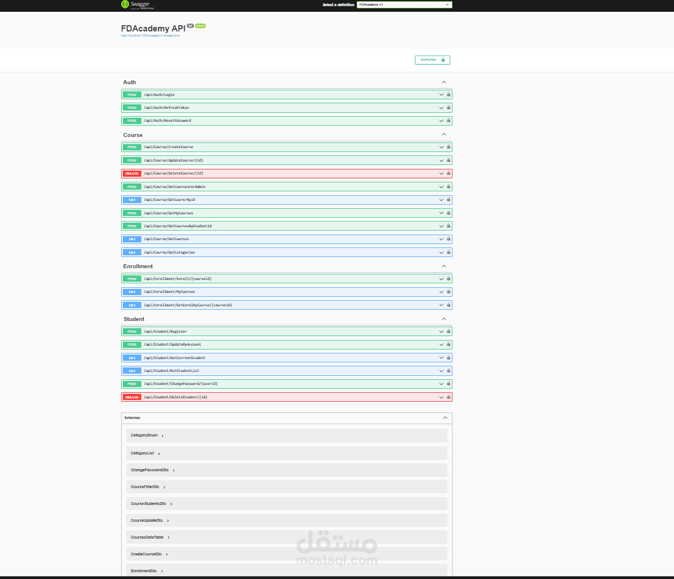Click lock icon on GetEnrolByCourse/{courseId} row
The height and width of the screenshot is (579, 674).
point(449,305)
